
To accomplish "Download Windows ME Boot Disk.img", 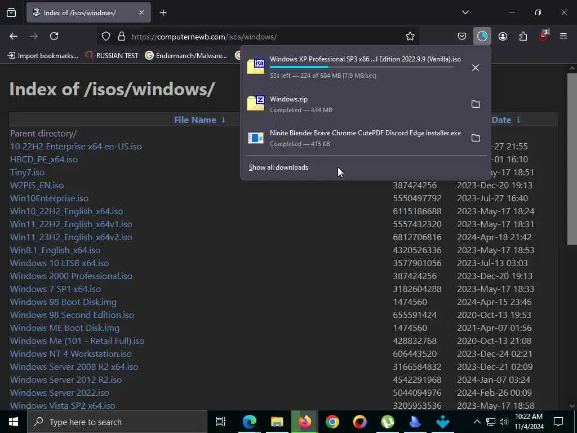I will tap(64, 328).
